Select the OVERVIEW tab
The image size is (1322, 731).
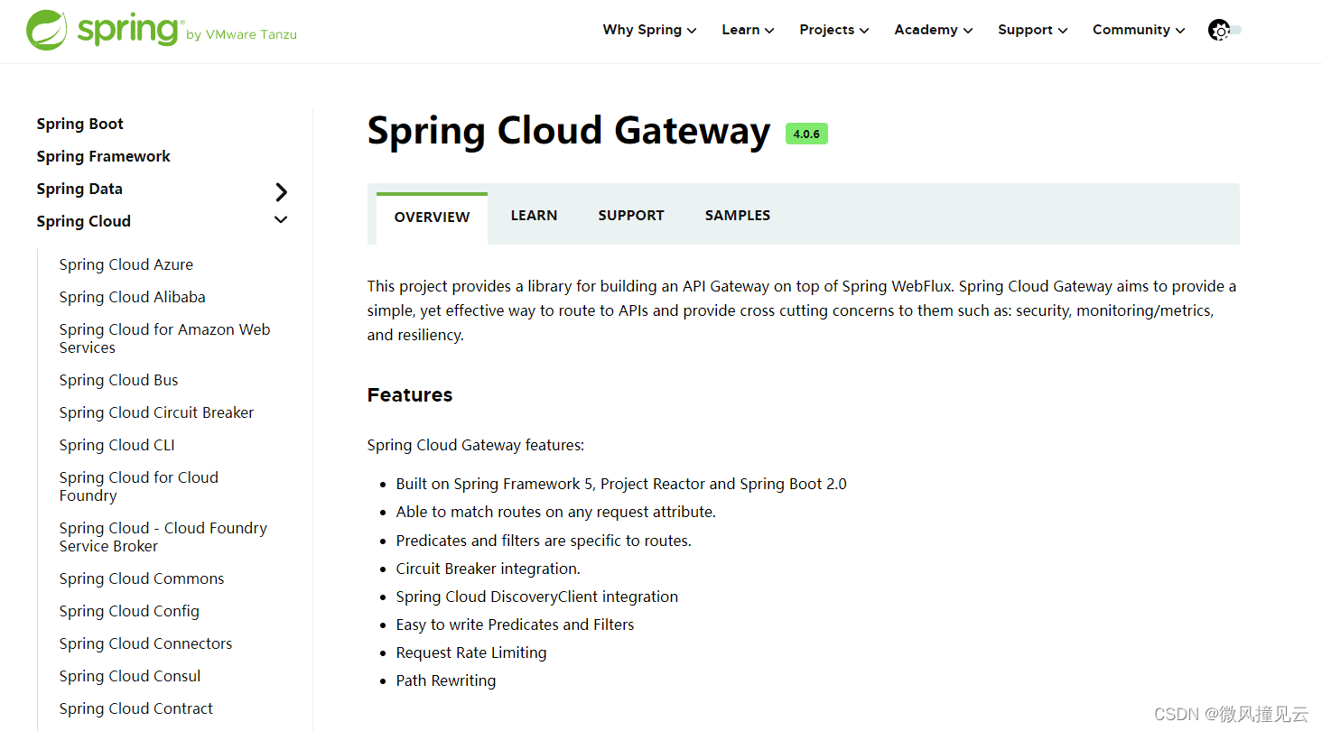[x=432, y=217]
